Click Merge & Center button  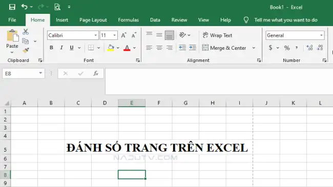click(x=224, y=48)
